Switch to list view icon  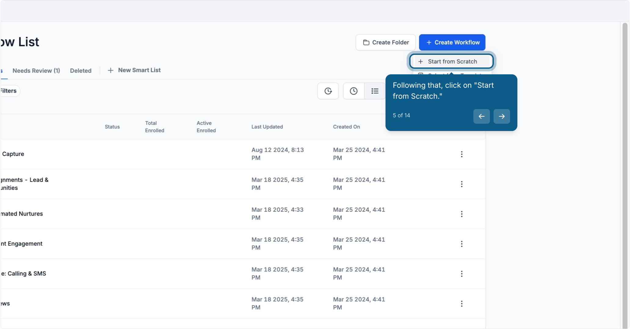pos(375,91)
